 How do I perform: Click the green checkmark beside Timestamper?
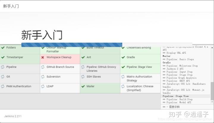click(3, 57)
